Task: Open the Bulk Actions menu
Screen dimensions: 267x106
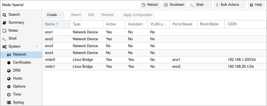Action: (x=230, y=5)
